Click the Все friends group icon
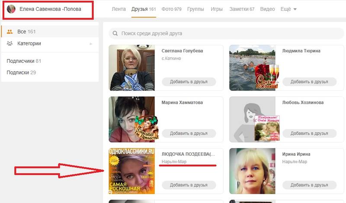The image size is (346, 203). point(10,32)
